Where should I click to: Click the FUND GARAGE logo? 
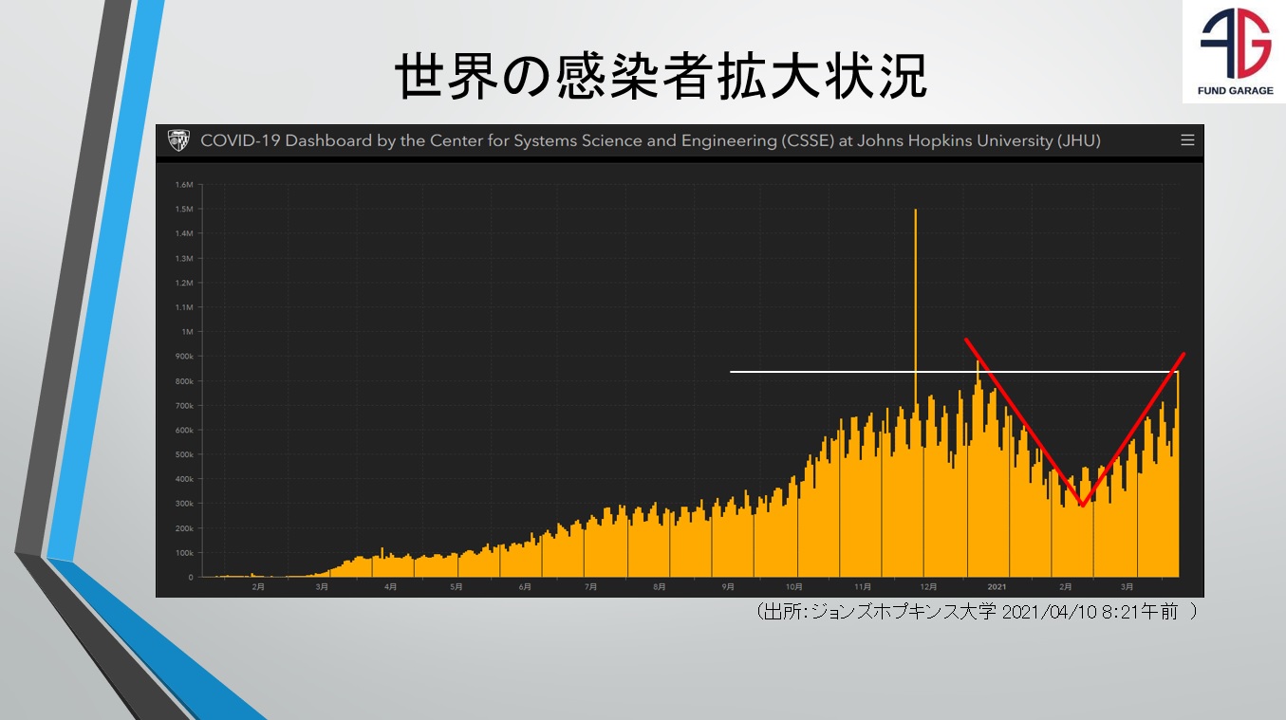1234,52
